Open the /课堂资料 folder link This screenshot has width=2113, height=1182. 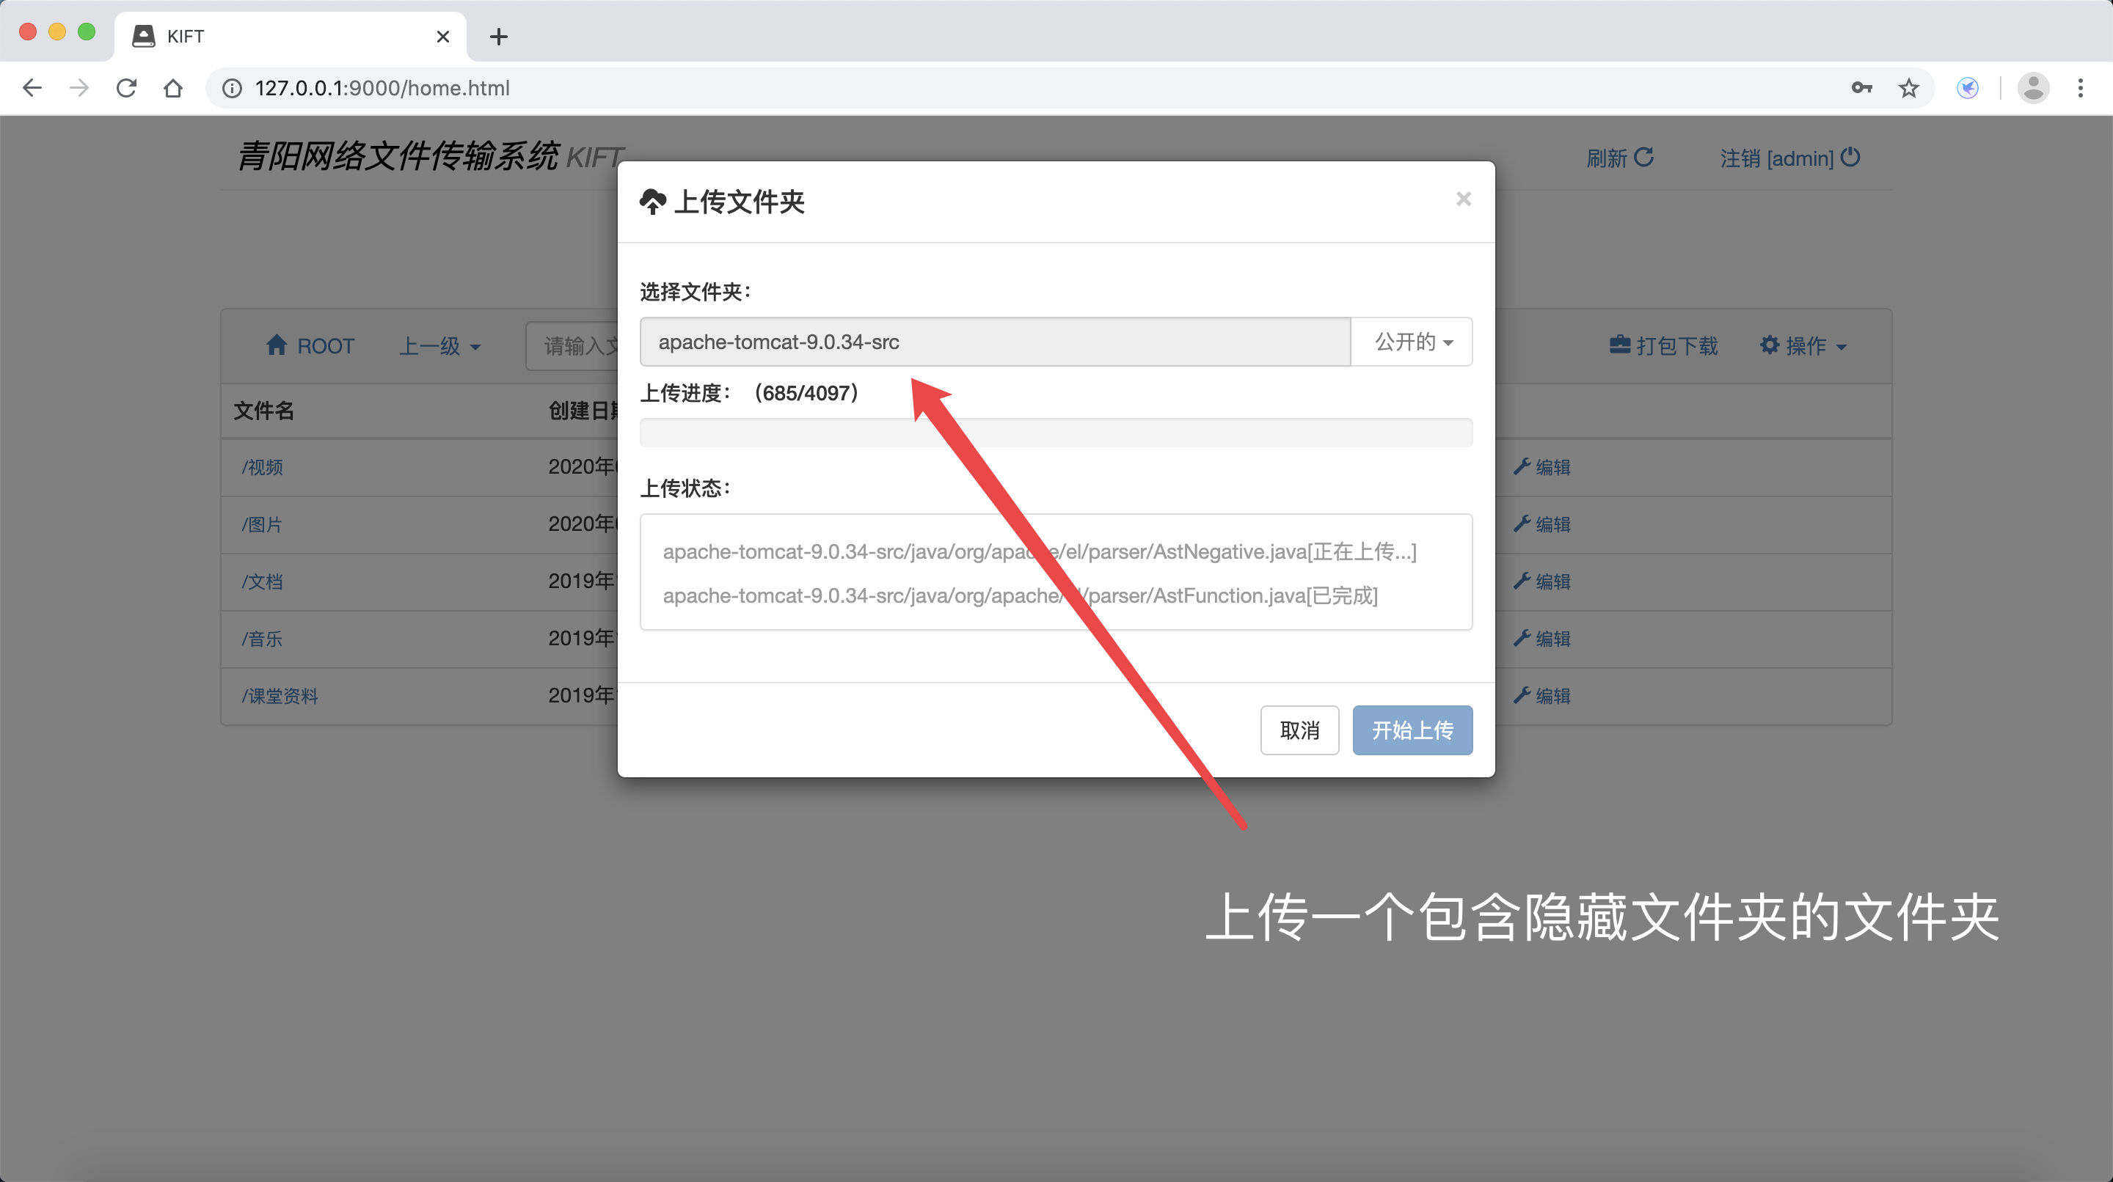click(x=280, y=696)
